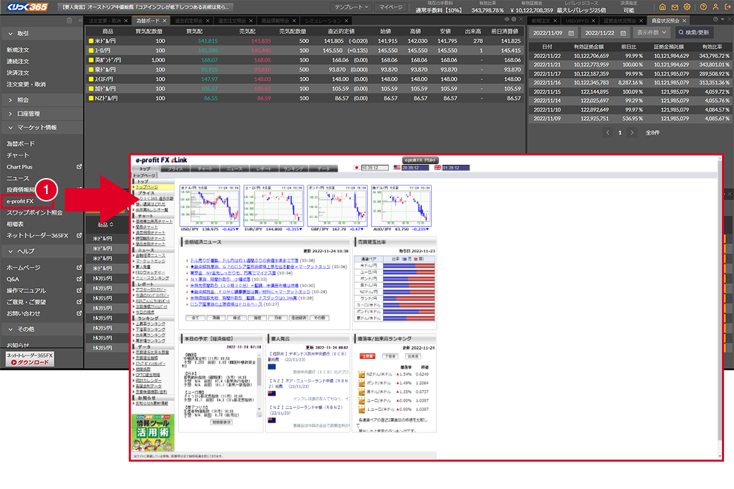The width and height of the screenshot is (734, 489).
Task: Click external link icon beside ネットトレーダー365FX
Action: click(79, 235)
